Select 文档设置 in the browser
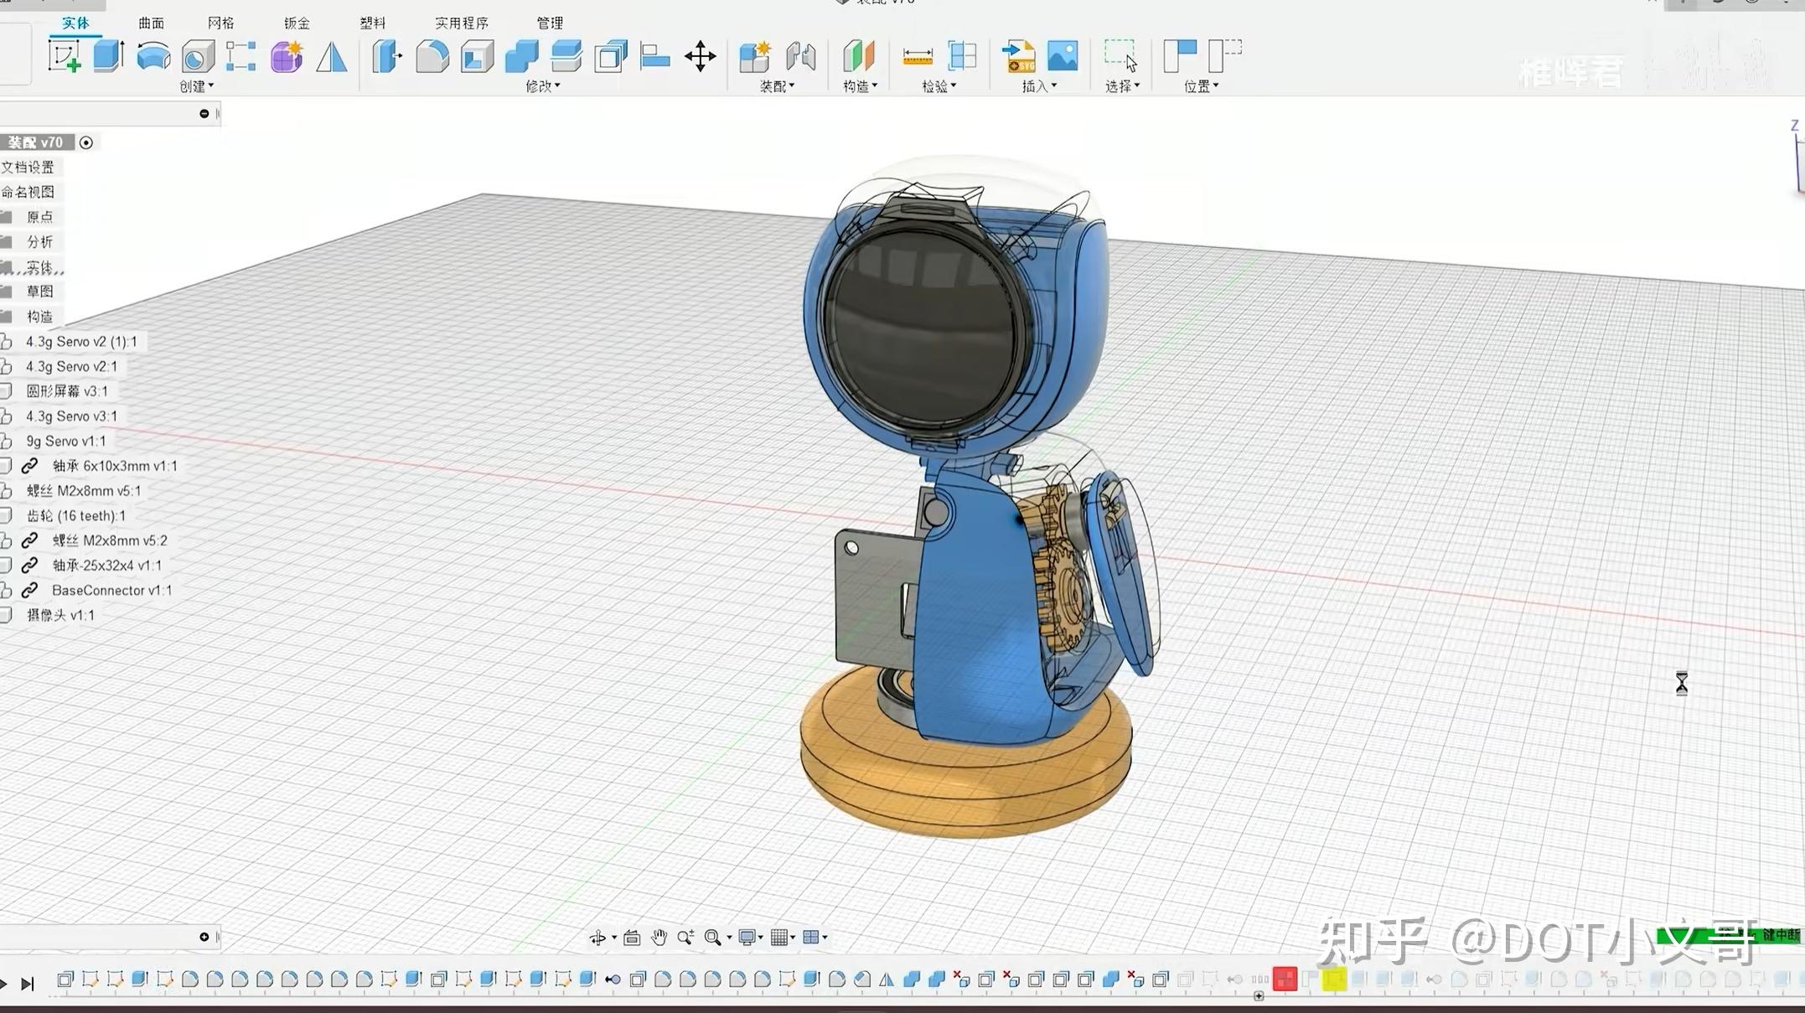1805x1013 pixels. [x=28, y=168]
